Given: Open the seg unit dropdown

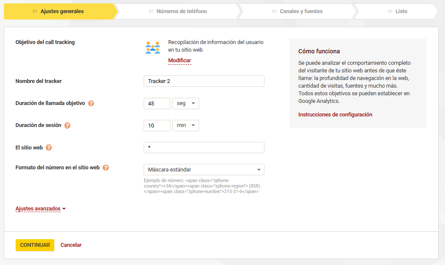Looking at the screenshot, I should pyautogui.click(x=186, y=103).
